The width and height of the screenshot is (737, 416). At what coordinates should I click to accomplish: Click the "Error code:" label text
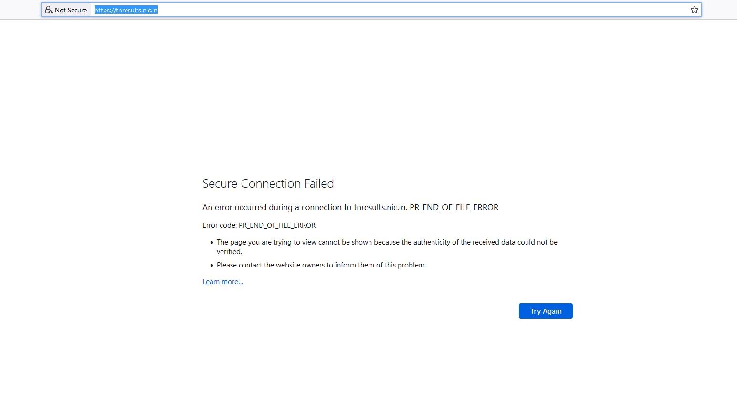pos(220,225)
